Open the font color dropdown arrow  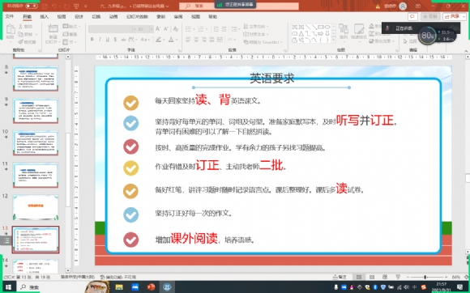(x=177, y=40)
